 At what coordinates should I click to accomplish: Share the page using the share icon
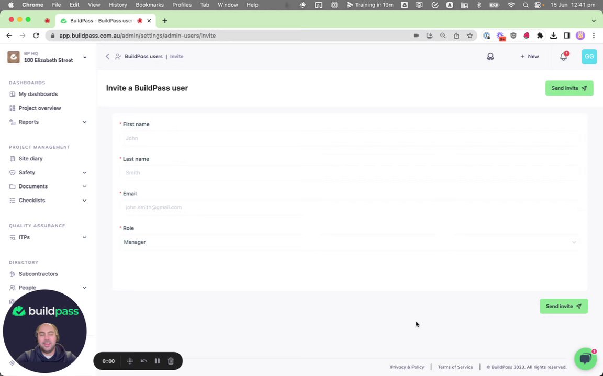tap(456, 36)
